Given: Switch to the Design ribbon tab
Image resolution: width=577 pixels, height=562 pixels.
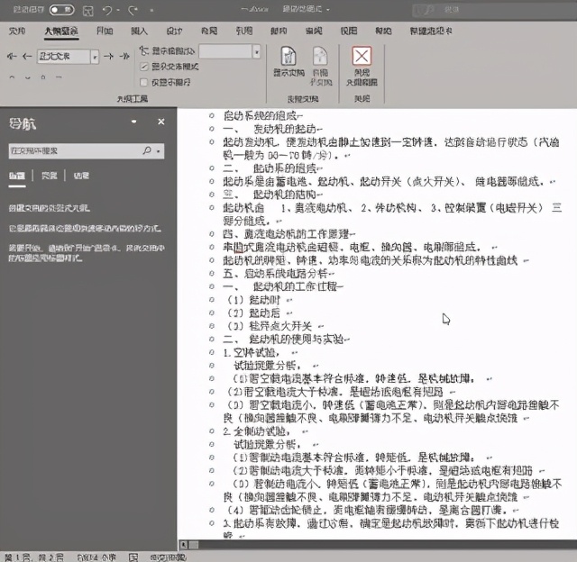Looking at the screenshot, I should tap(174, 31).
